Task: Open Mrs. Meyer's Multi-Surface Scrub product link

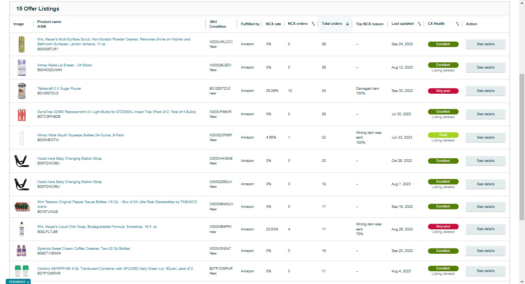Action: (x=114, y=42)
